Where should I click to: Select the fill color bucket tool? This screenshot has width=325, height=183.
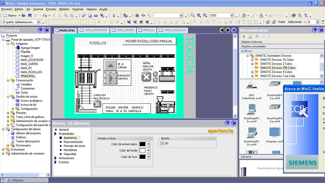pyautogui.click(x=243, y=15)
